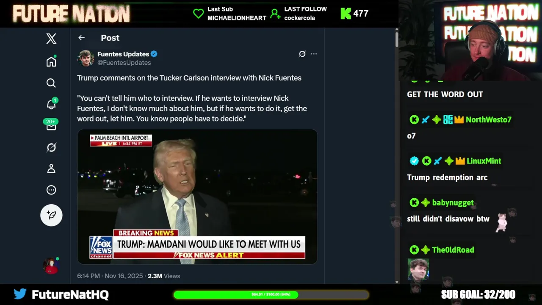
Task: Open the @FuentesUpdates handle link
Action: tap(124, 62)
